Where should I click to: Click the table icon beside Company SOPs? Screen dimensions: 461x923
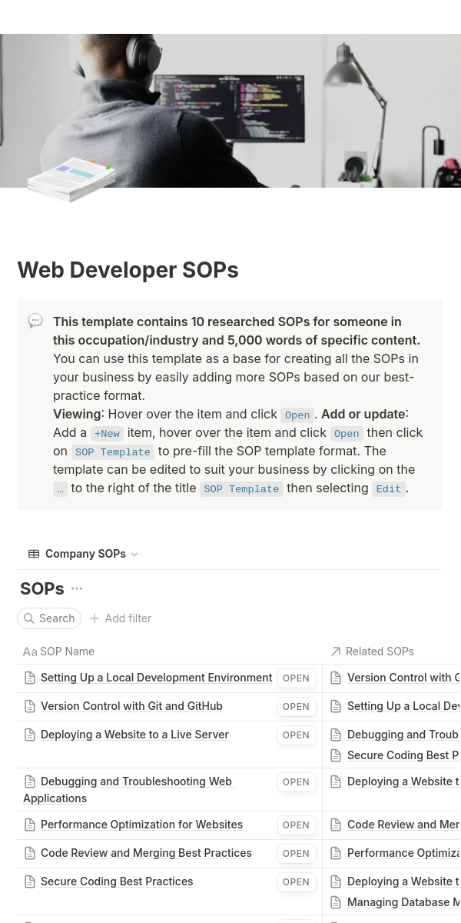coord(34,554)
